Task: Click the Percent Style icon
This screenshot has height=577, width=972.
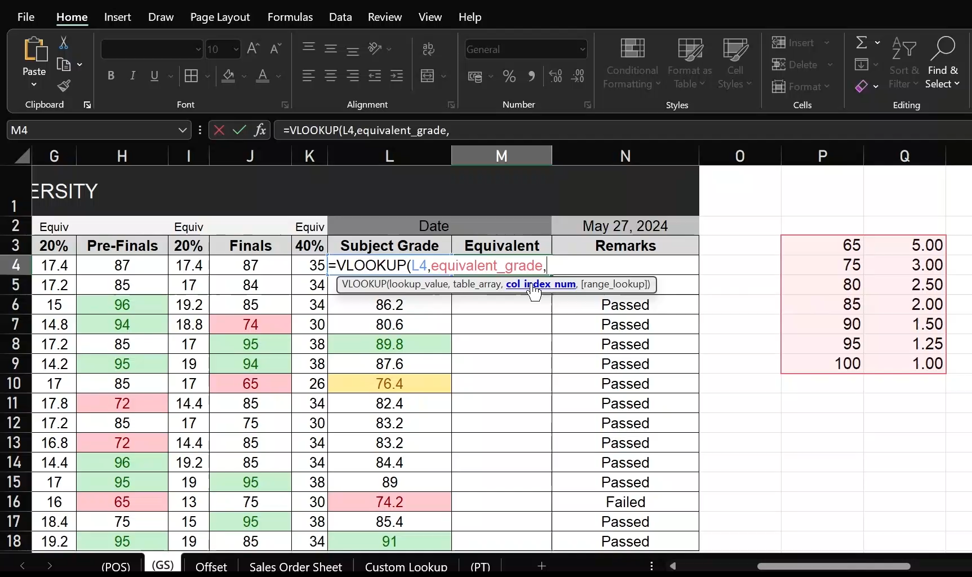Action: (x=509, y=76)
